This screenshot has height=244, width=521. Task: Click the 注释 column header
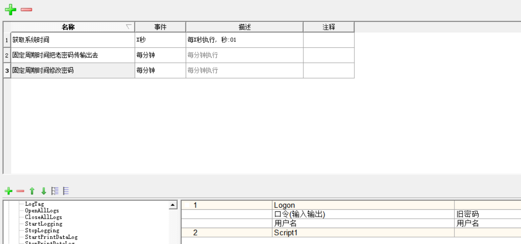[x=329, y=27]
